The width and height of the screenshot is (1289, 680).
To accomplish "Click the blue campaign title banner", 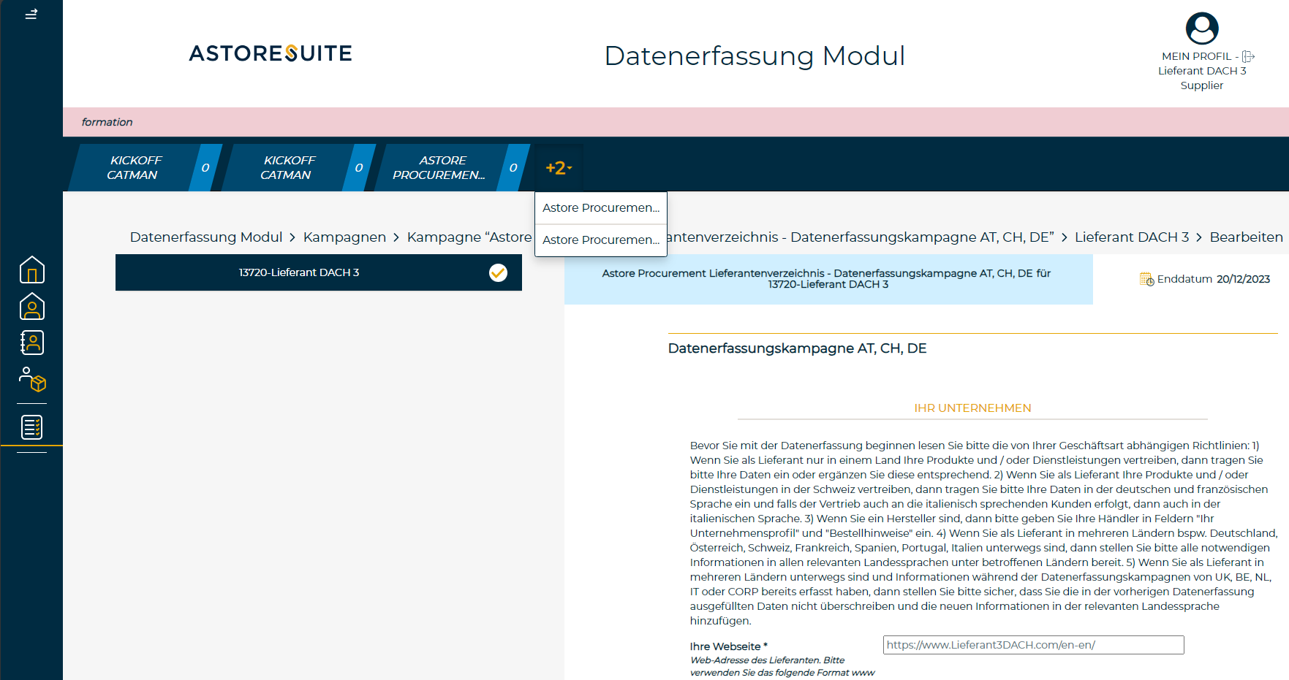I will pyautogui.click(x=828, y=279).
